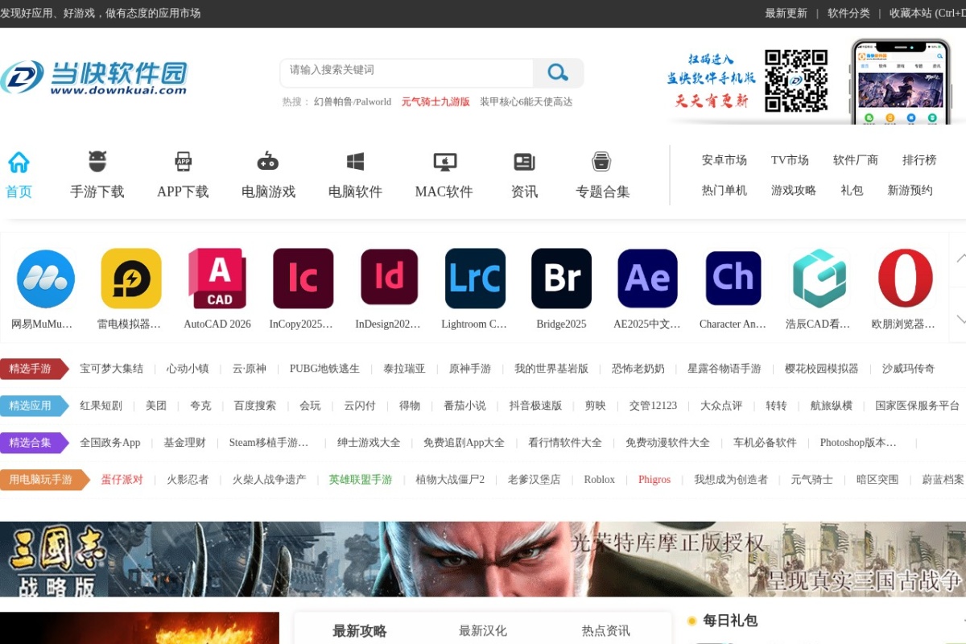
Task: Open 热门单机 navigation link
Action: point(724,191)
